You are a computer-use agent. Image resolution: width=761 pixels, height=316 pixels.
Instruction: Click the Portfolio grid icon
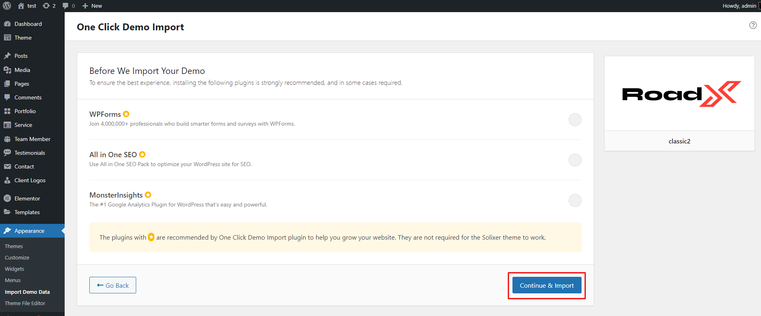coord(7,111)
